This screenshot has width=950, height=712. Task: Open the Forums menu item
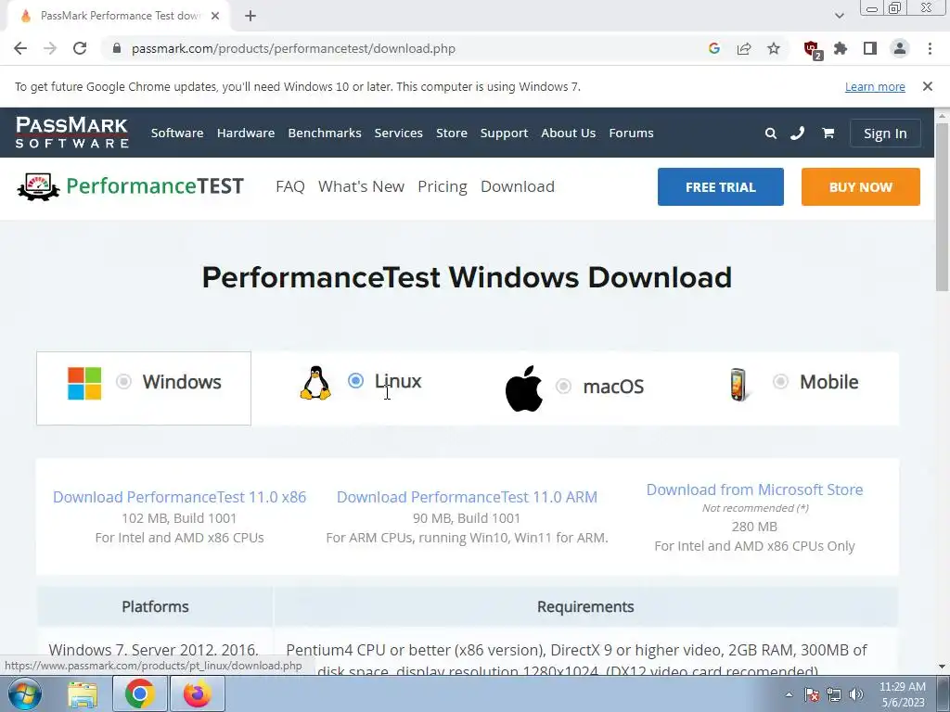tap(631, 133)
